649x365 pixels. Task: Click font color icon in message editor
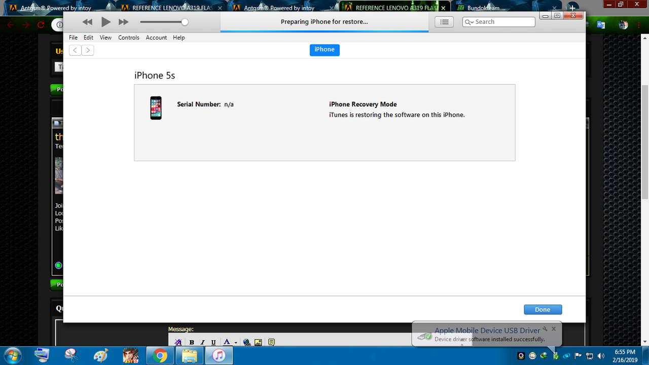[x=227, y=343]
